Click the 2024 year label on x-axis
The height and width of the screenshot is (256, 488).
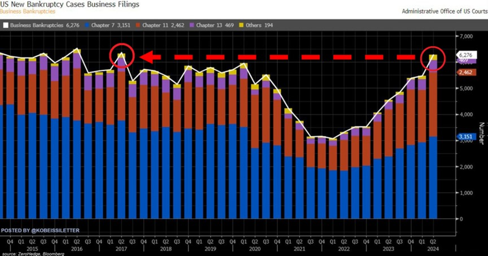pyautogui.click(x=433, y=249)
